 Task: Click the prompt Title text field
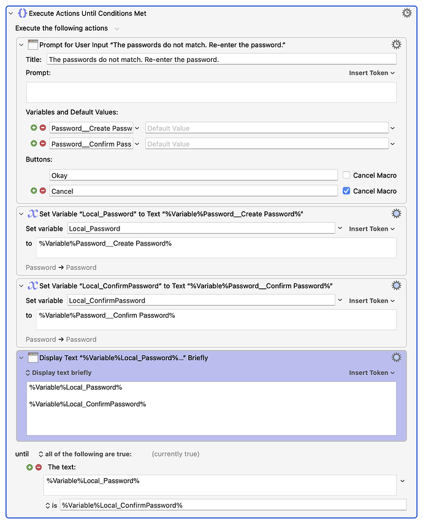221,59
